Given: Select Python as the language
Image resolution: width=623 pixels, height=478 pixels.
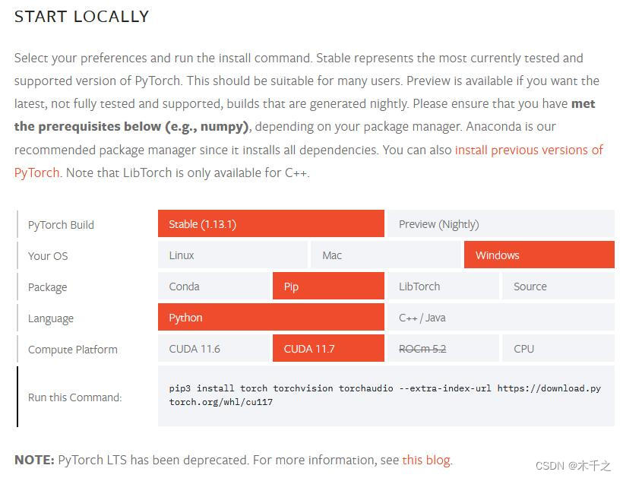Looking at the screenshot, I should click(271, 317).
